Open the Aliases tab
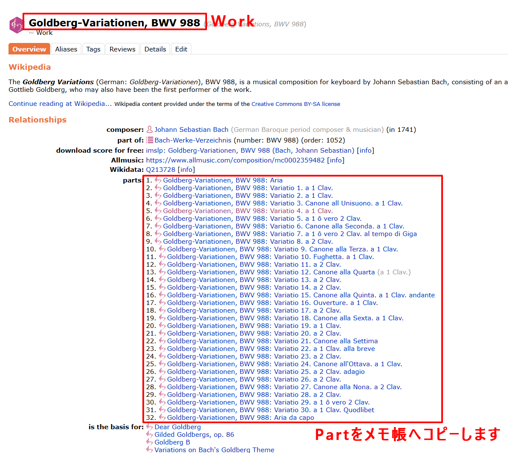 point(66,49)
